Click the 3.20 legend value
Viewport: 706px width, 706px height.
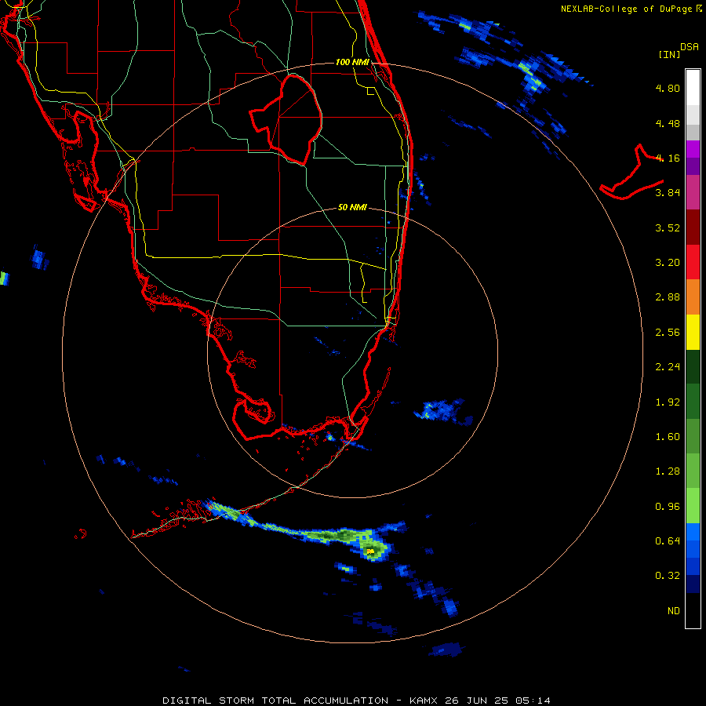click(668, 263)
